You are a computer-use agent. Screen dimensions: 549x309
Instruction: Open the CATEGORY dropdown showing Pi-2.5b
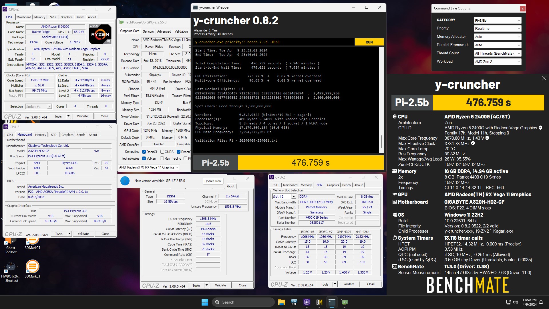(x=498, y=20)
